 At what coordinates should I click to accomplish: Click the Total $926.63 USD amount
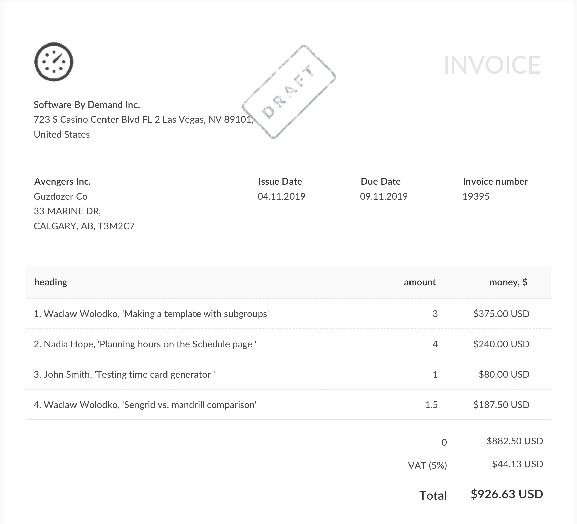(507, 494)
